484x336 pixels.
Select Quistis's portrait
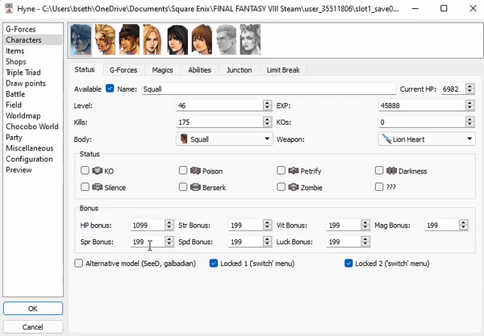(x=153, y=39)
